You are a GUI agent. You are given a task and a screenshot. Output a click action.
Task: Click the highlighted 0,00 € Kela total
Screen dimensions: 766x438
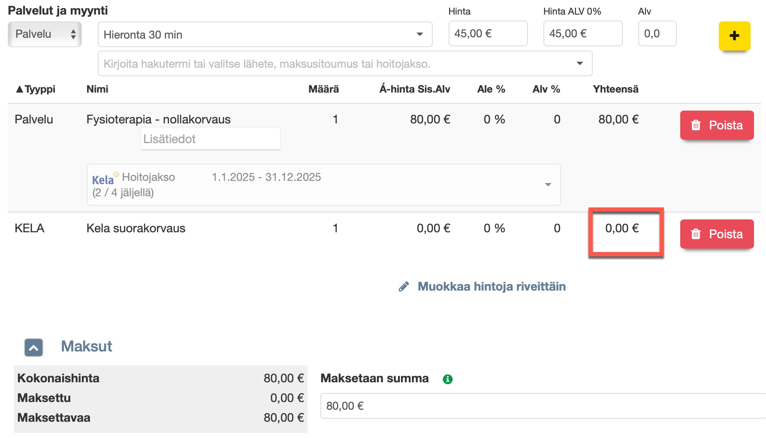click(621, 228)
